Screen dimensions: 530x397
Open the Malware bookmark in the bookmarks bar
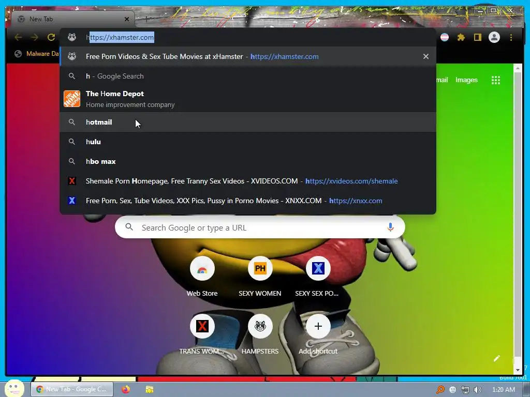37,54
